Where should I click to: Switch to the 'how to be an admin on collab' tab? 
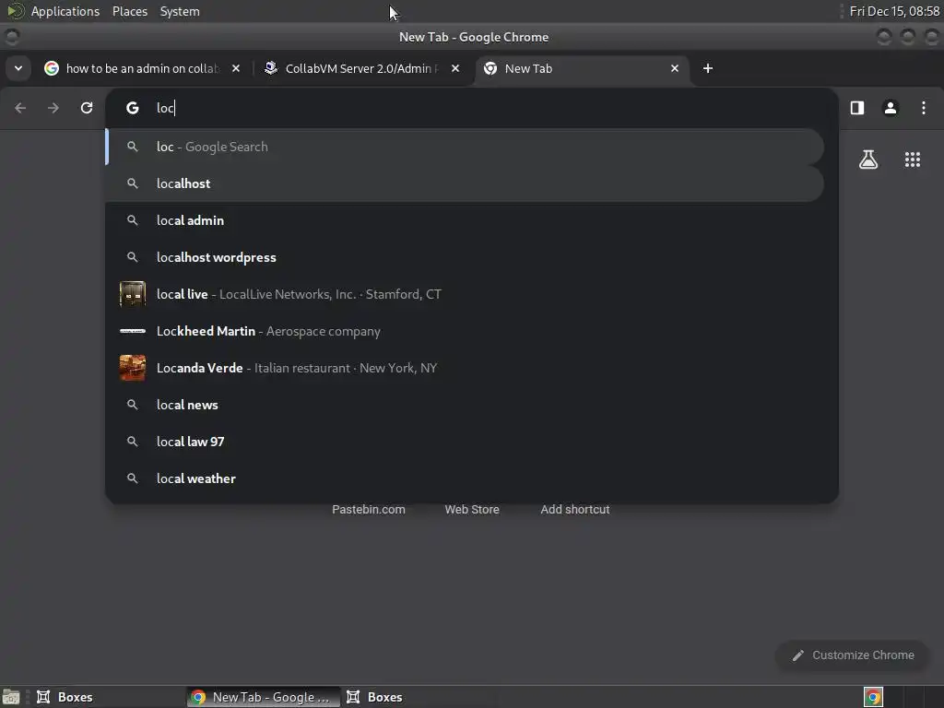143,68
